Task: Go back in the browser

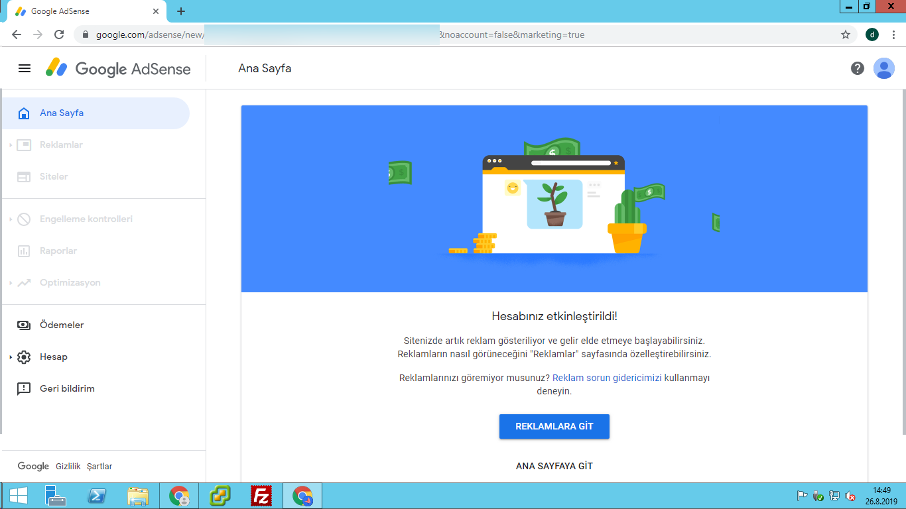Action: [x=17, y=34]
